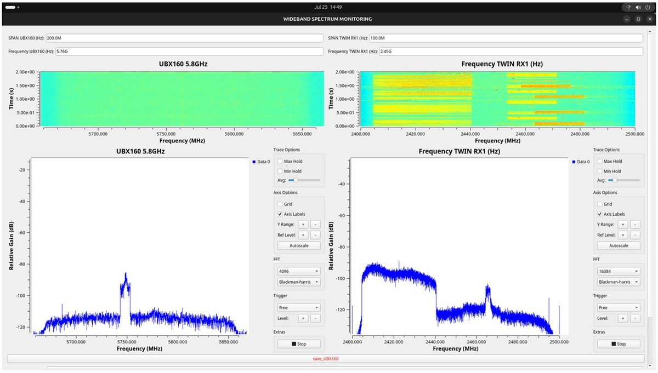This screenshot has height=373, width=658.
Task: Lower Trigger Level with minus on TWIN RX1
Action: pyautogui.click(x=635, y=318)
